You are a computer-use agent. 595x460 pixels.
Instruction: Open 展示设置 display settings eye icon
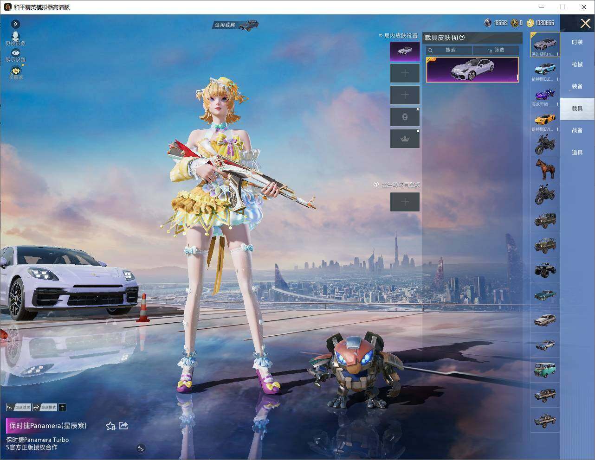15,56
